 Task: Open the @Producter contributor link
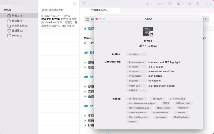click(136, 76)
